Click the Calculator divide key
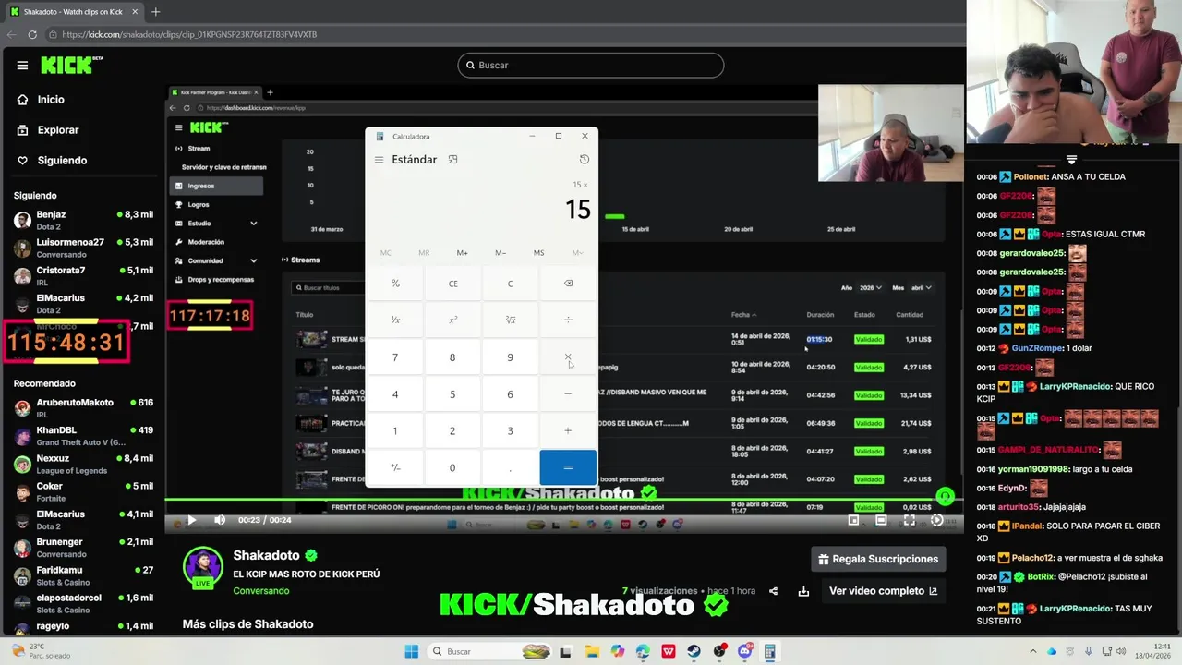The width and height of the screenshot is (1182, 665). pyautogui.click(x=568, y=320)
